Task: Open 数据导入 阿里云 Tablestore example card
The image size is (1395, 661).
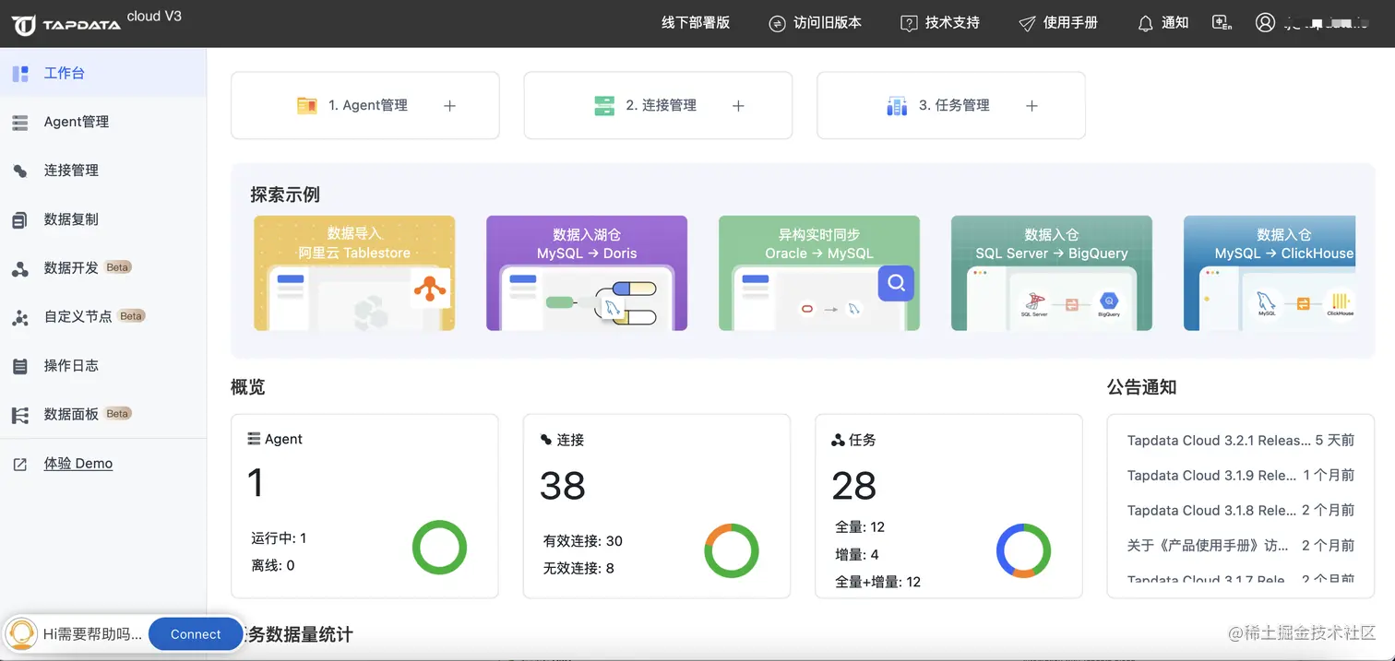Action: [354, 273]
